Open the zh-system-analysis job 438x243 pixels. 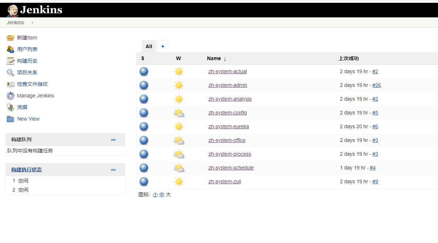(x=230, y=99)
